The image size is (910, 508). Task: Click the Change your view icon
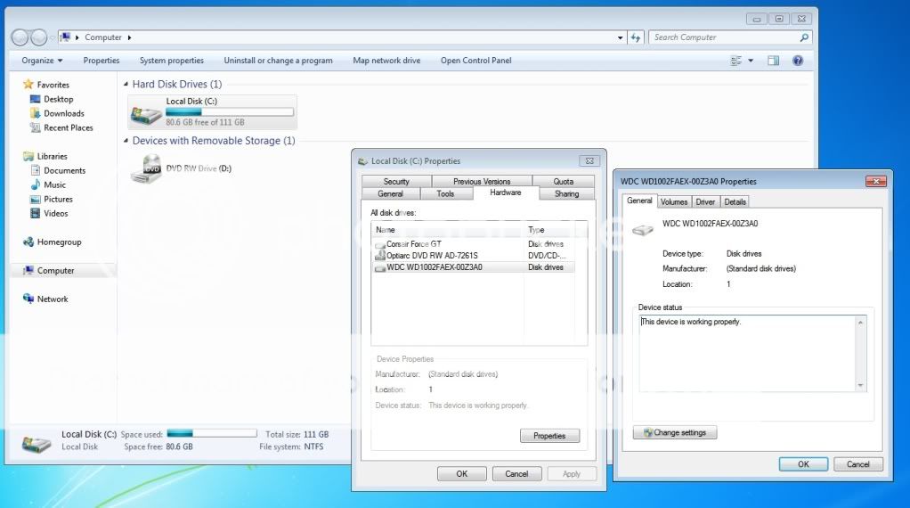coord(736,61)
